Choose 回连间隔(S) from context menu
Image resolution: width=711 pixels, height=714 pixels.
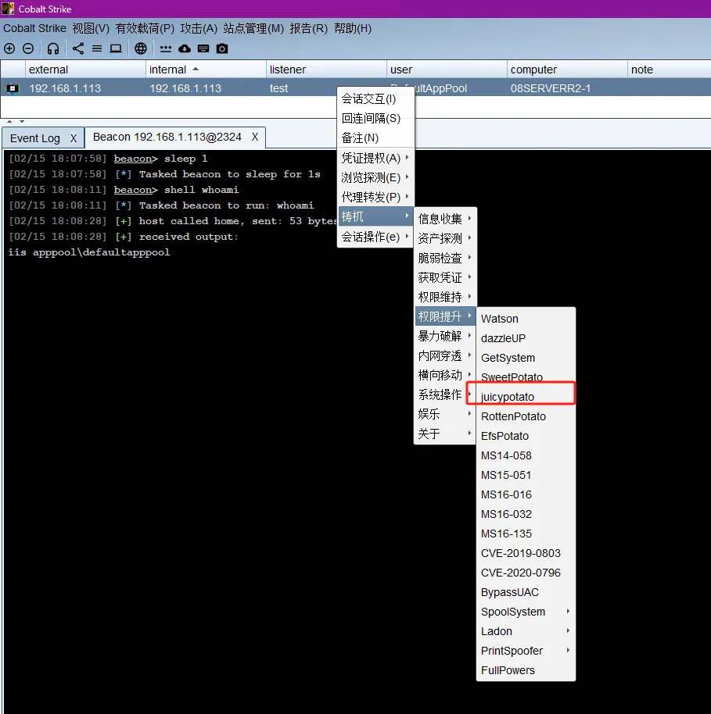tap(375, 119)
